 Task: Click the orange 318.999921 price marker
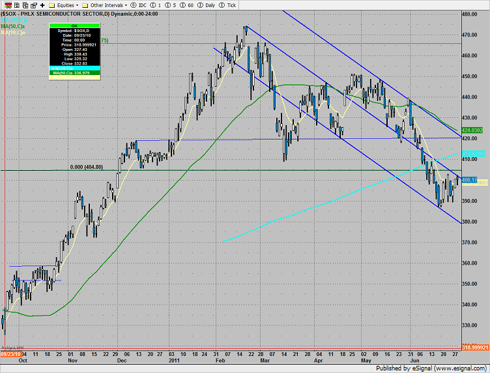tap(475, 348)
